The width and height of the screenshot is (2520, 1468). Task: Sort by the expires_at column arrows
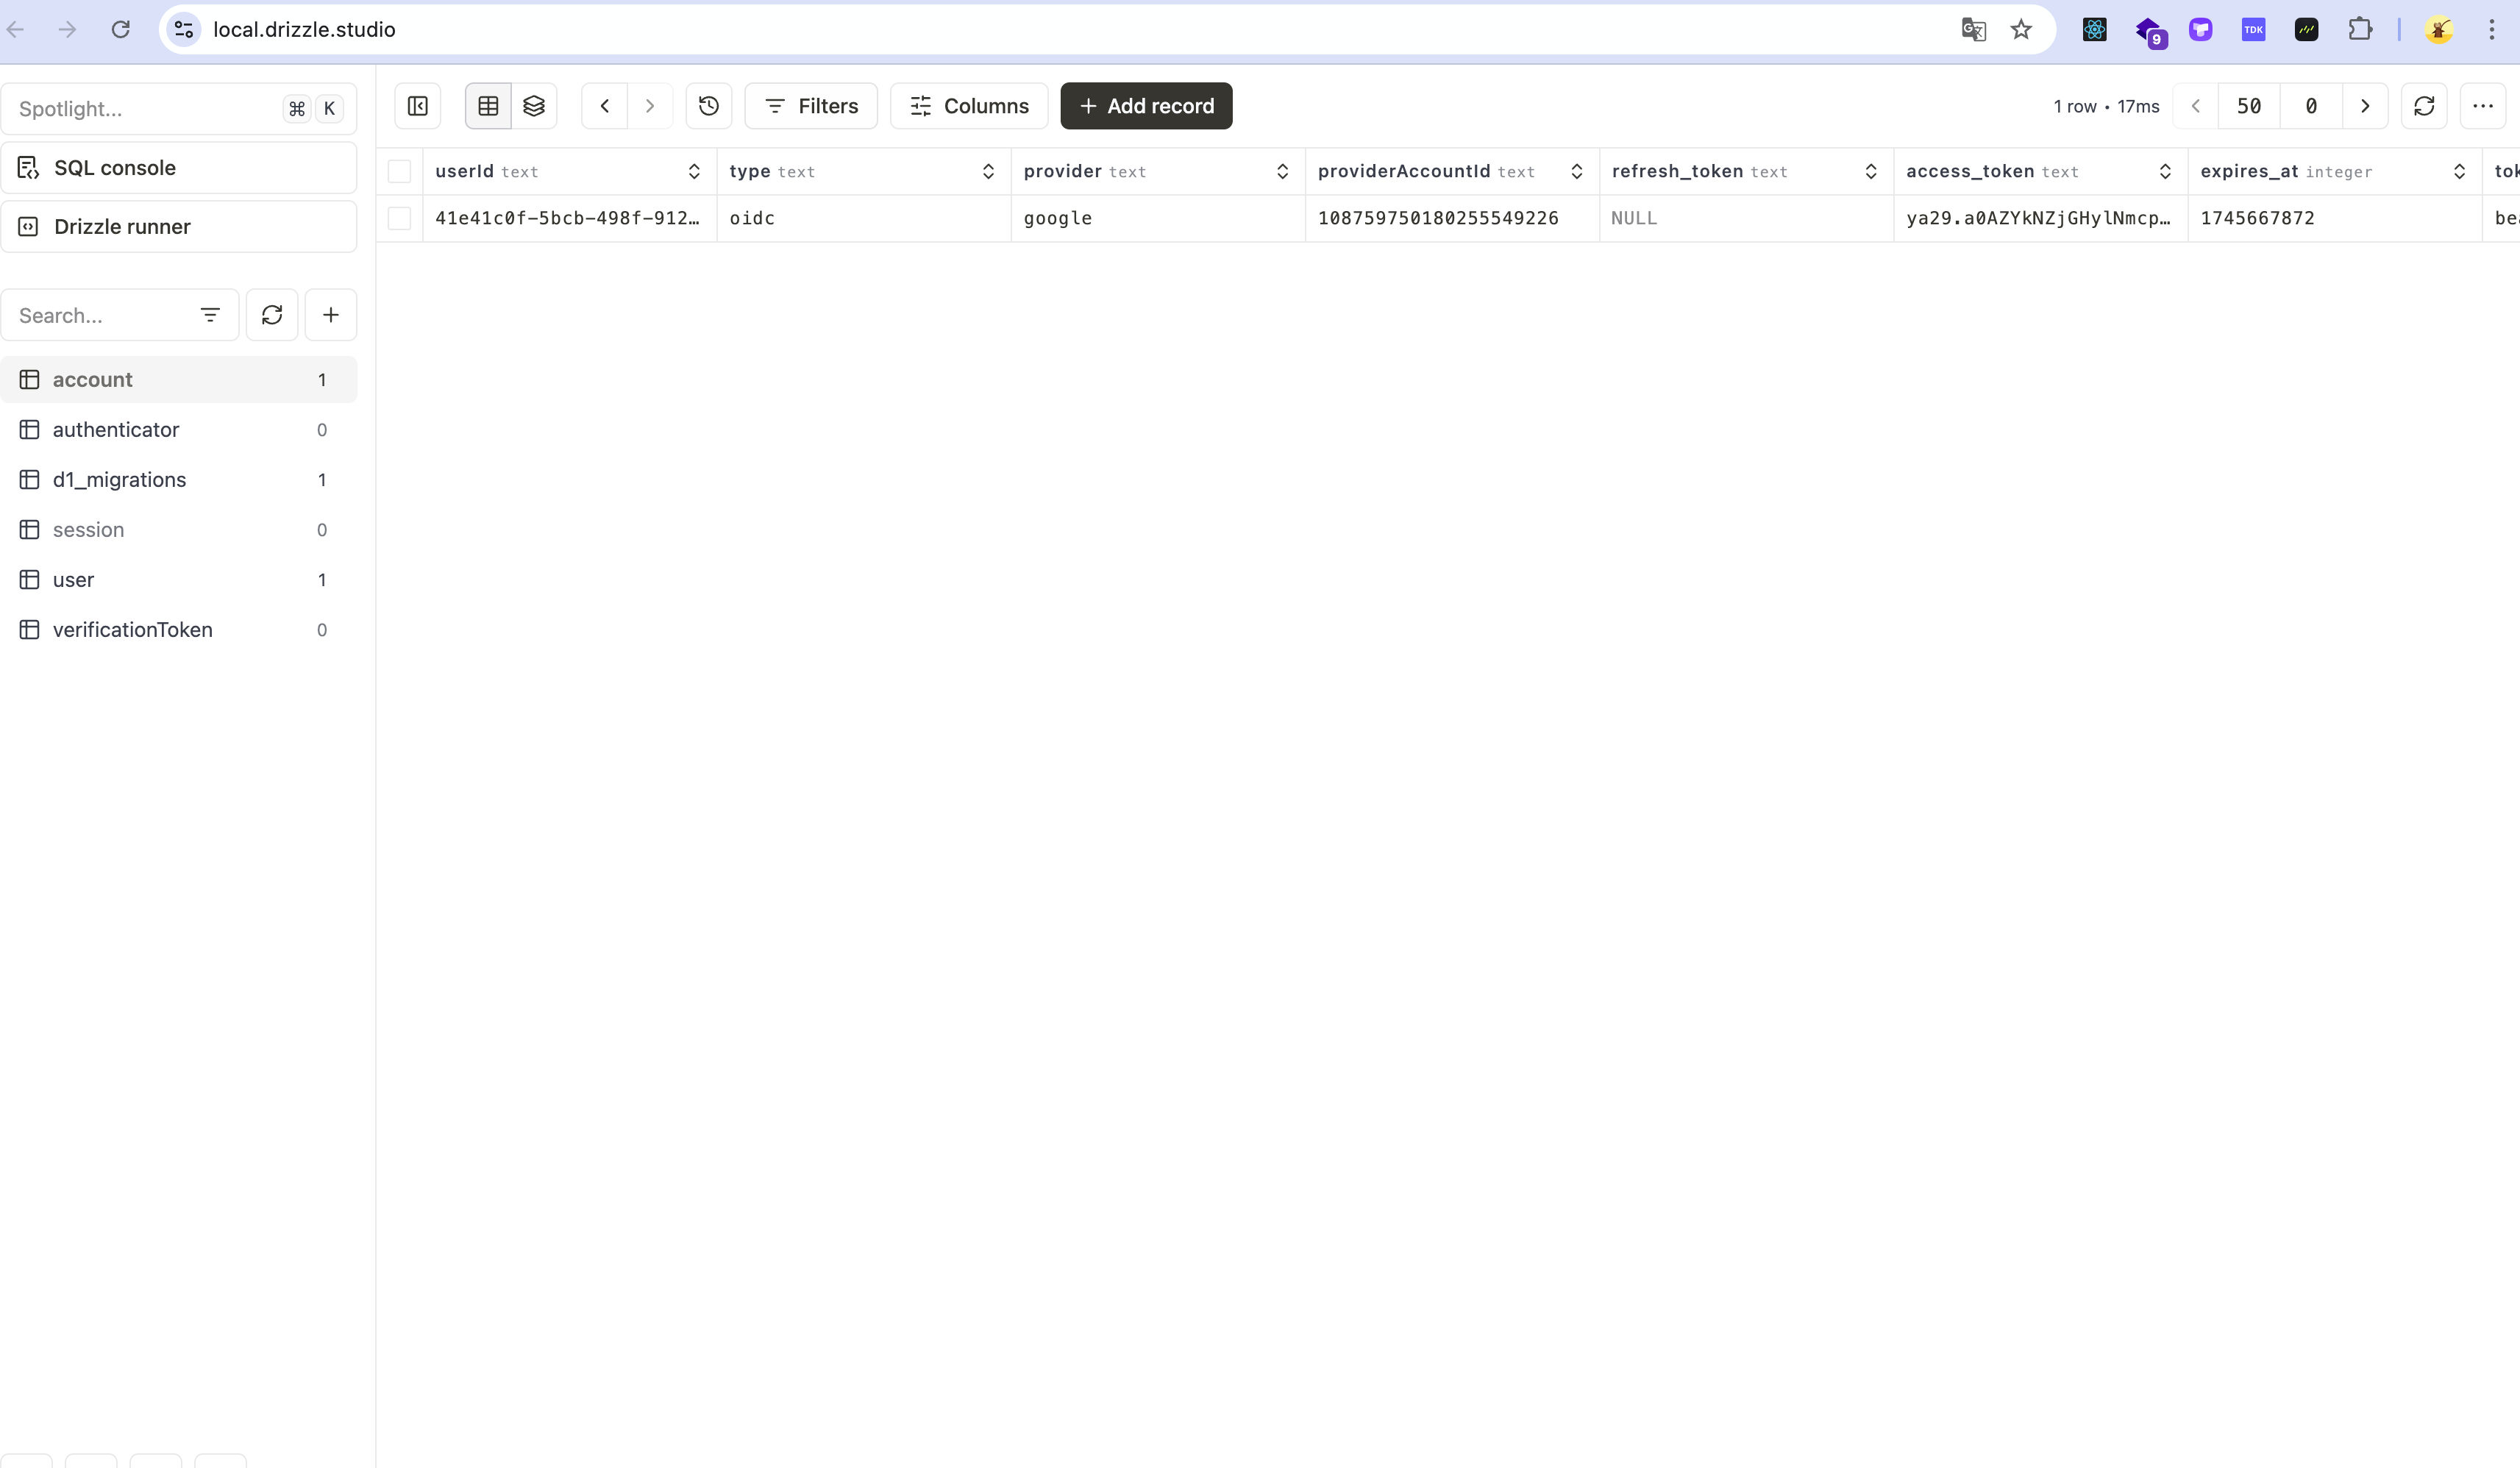pyautogui.click(x=2459, y=172)
